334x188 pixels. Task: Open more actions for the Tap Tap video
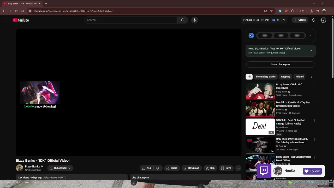[x=314, y=103]
